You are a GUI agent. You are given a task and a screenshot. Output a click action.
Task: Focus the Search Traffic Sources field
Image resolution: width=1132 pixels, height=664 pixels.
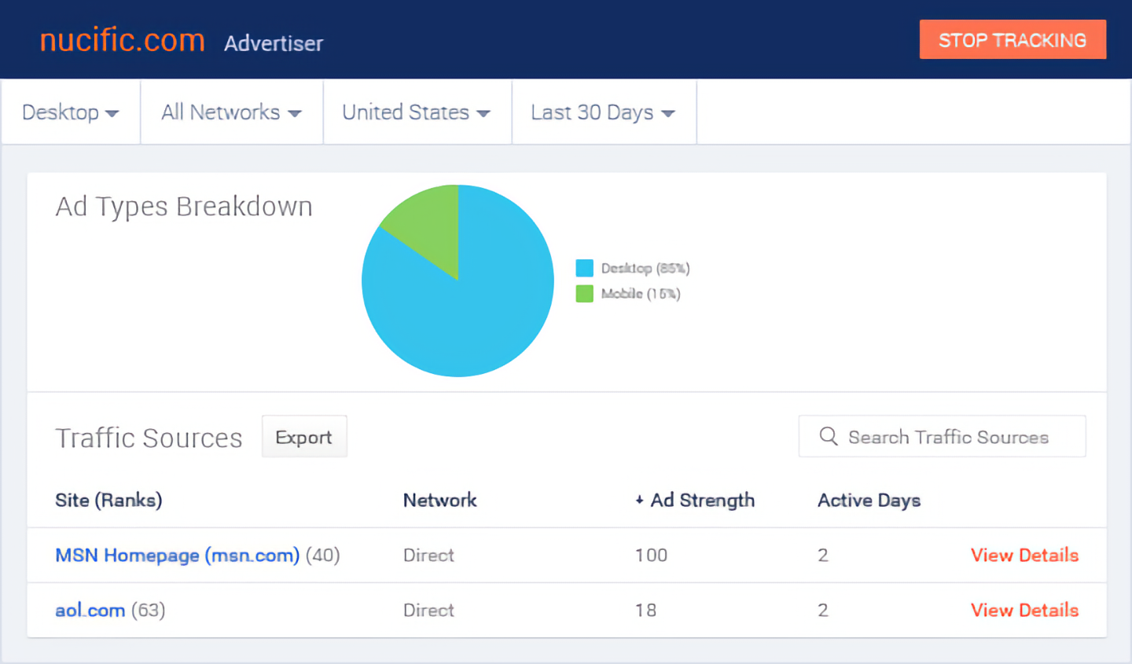pyautogui.click(x=948, y=437)
